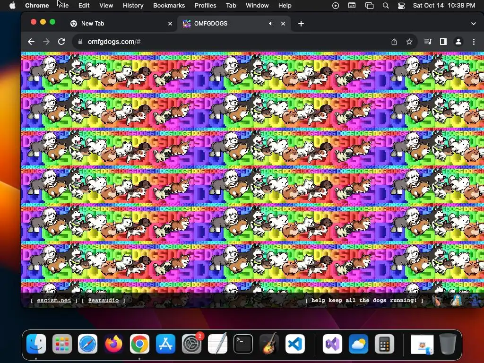Open the Bookmarks menu

tap(169, 5)
